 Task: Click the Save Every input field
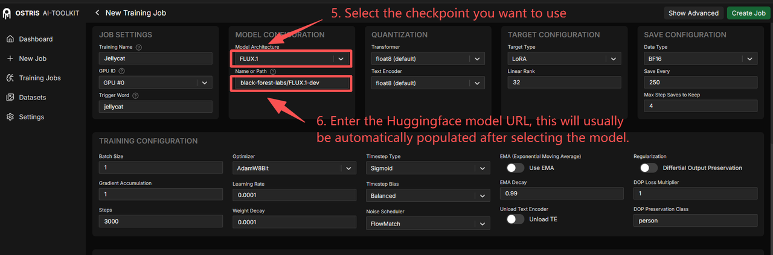[701, 83]
